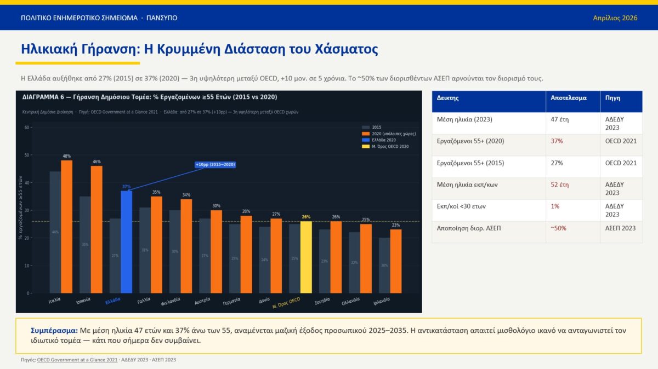
Task: Select the ΔΙΑΓΡΑΜΜΑ 6 chart title
Action: [x=150, y=97]
